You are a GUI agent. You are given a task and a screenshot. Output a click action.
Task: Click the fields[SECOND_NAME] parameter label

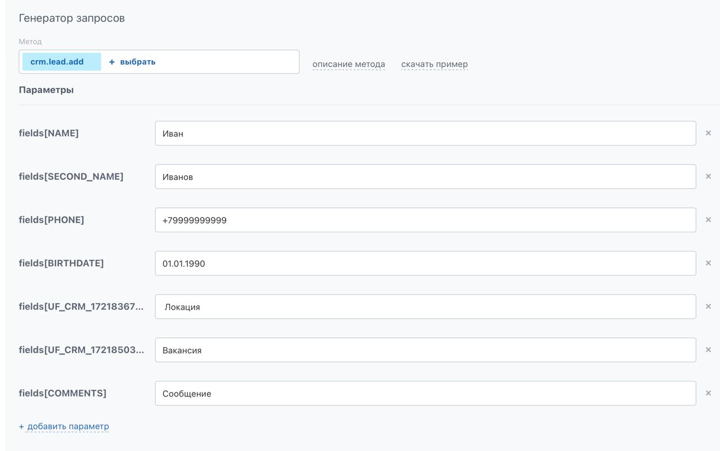click(71, 177)
